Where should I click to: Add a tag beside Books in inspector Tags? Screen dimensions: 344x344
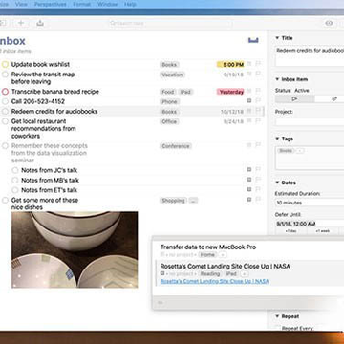pyautogui.click(x=300, y=151)
